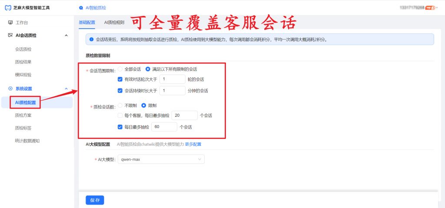Click the 系统设置 gear icon
This screenshot has height=208, width=445.
coord(10,89)
